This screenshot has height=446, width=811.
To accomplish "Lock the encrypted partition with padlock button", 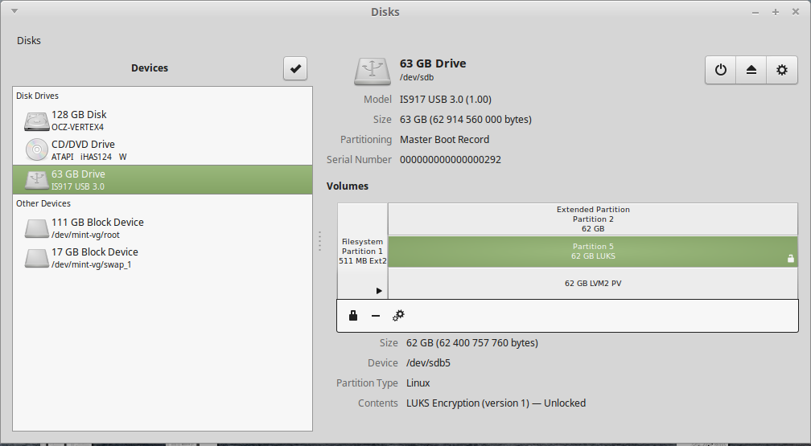I will [x=353, y=315].
